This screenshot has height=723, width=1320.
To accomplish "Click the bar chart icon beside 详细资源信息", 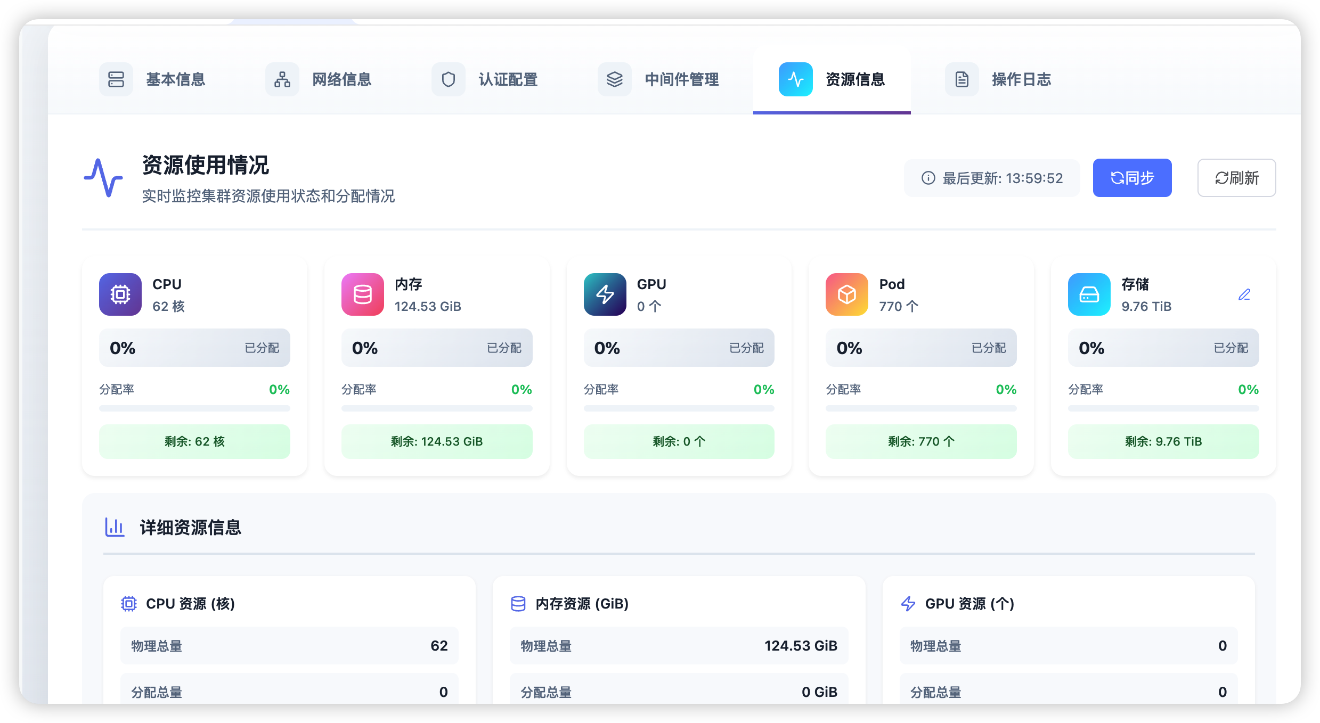I will pyautogui.click(x=115, y=527).
